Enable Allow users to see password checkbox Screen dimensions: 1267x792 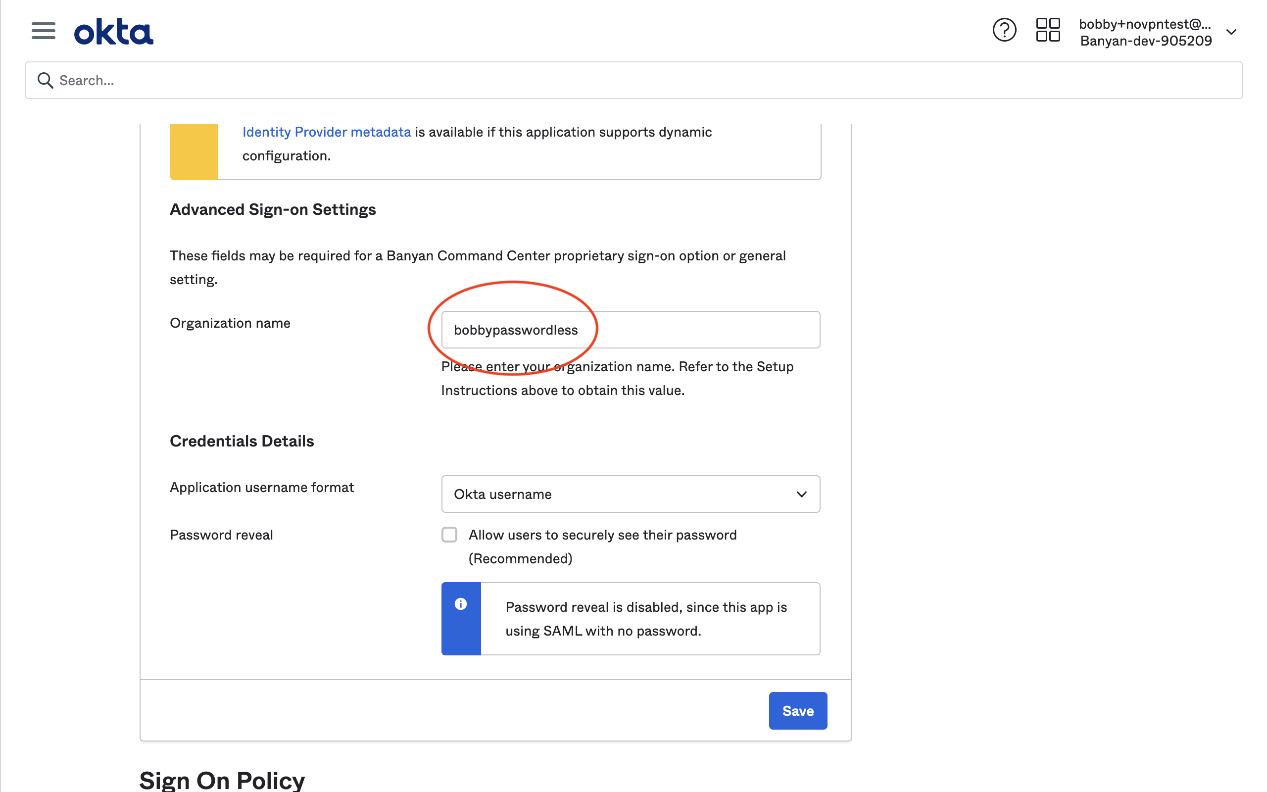tap(449, 535)
